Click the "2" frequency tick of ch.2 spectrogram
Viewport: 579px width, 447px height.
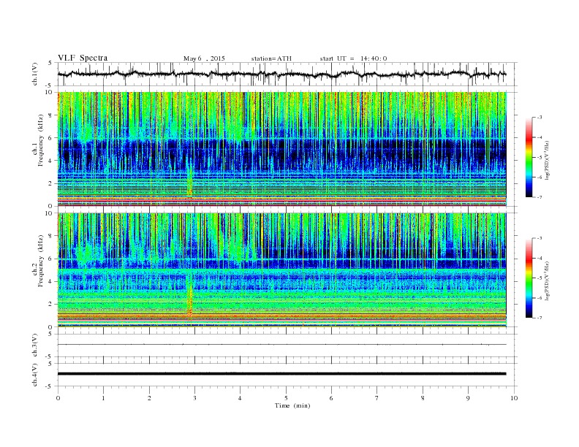(x=51, y=305)
